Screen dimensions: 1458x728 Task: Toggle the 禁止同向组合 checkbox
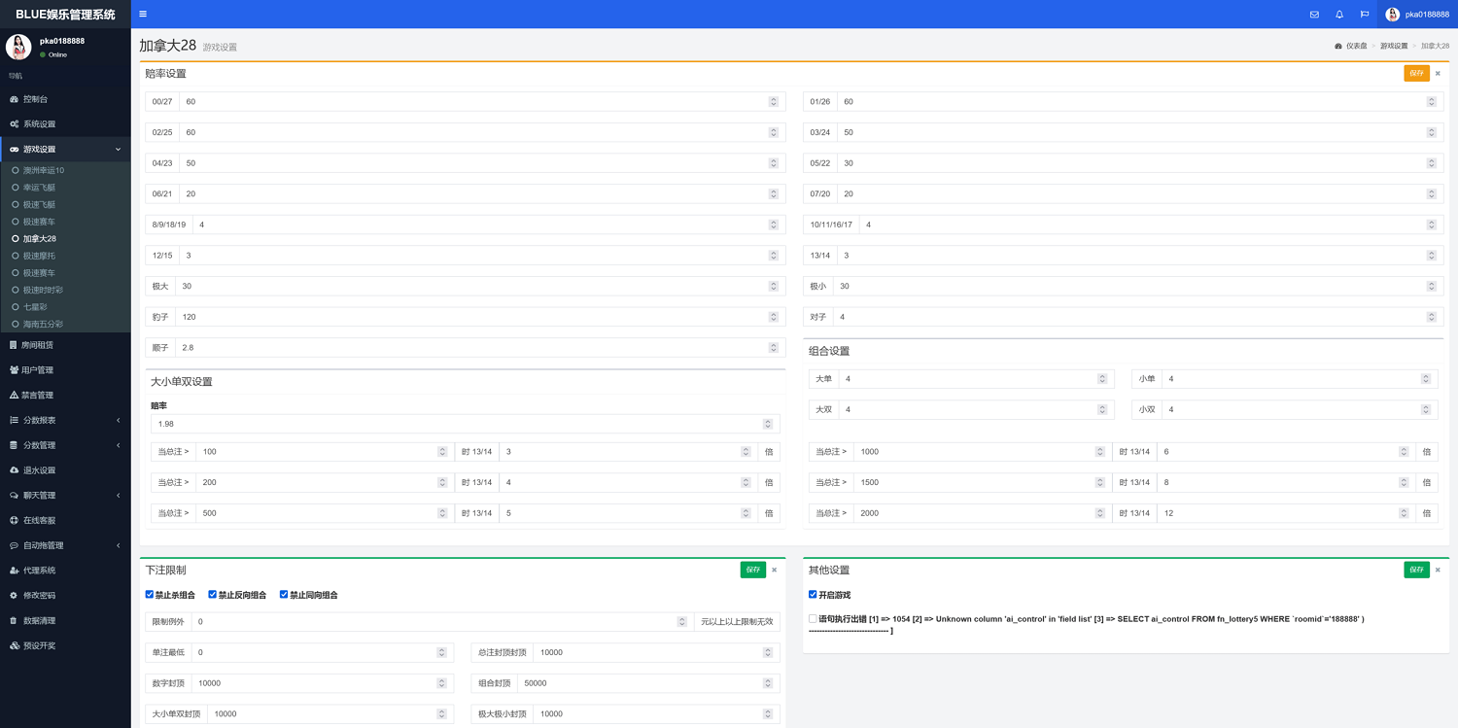click(284, 595)
